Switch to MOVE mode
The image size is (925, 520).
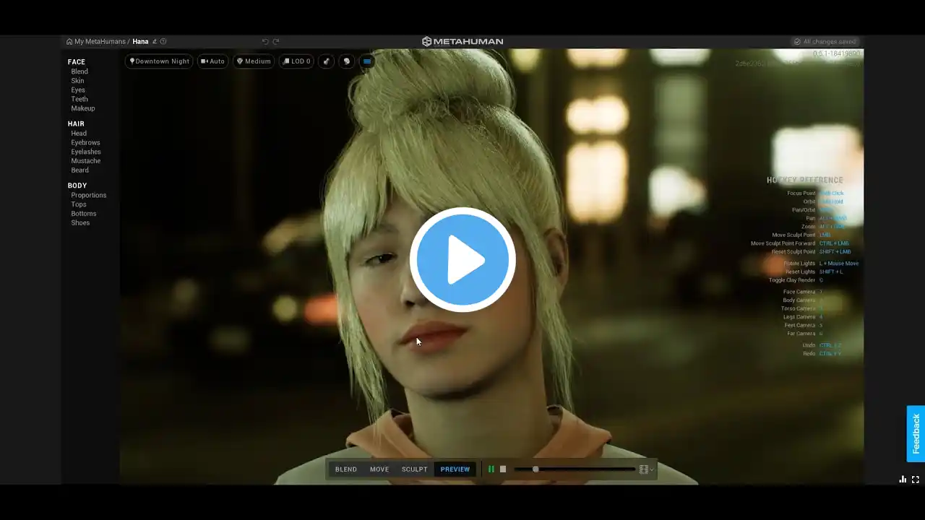click(x=379, y=469)
